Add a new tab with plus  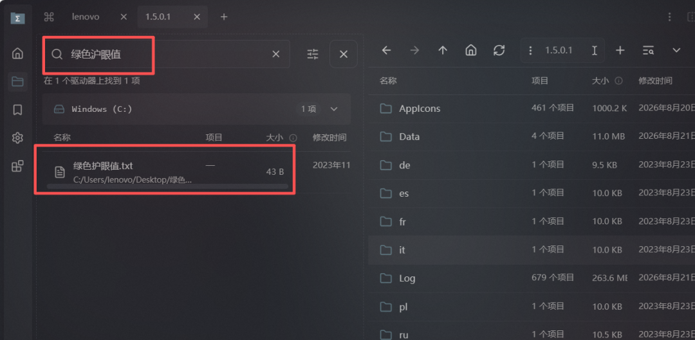coord(224,17)
